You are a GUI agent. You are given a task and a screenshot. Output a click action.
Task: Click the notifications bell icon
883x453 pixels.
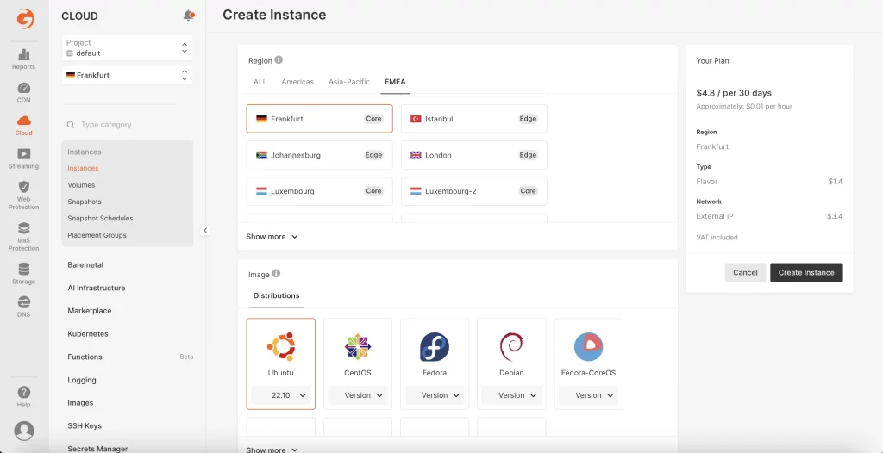click(188, 16)
